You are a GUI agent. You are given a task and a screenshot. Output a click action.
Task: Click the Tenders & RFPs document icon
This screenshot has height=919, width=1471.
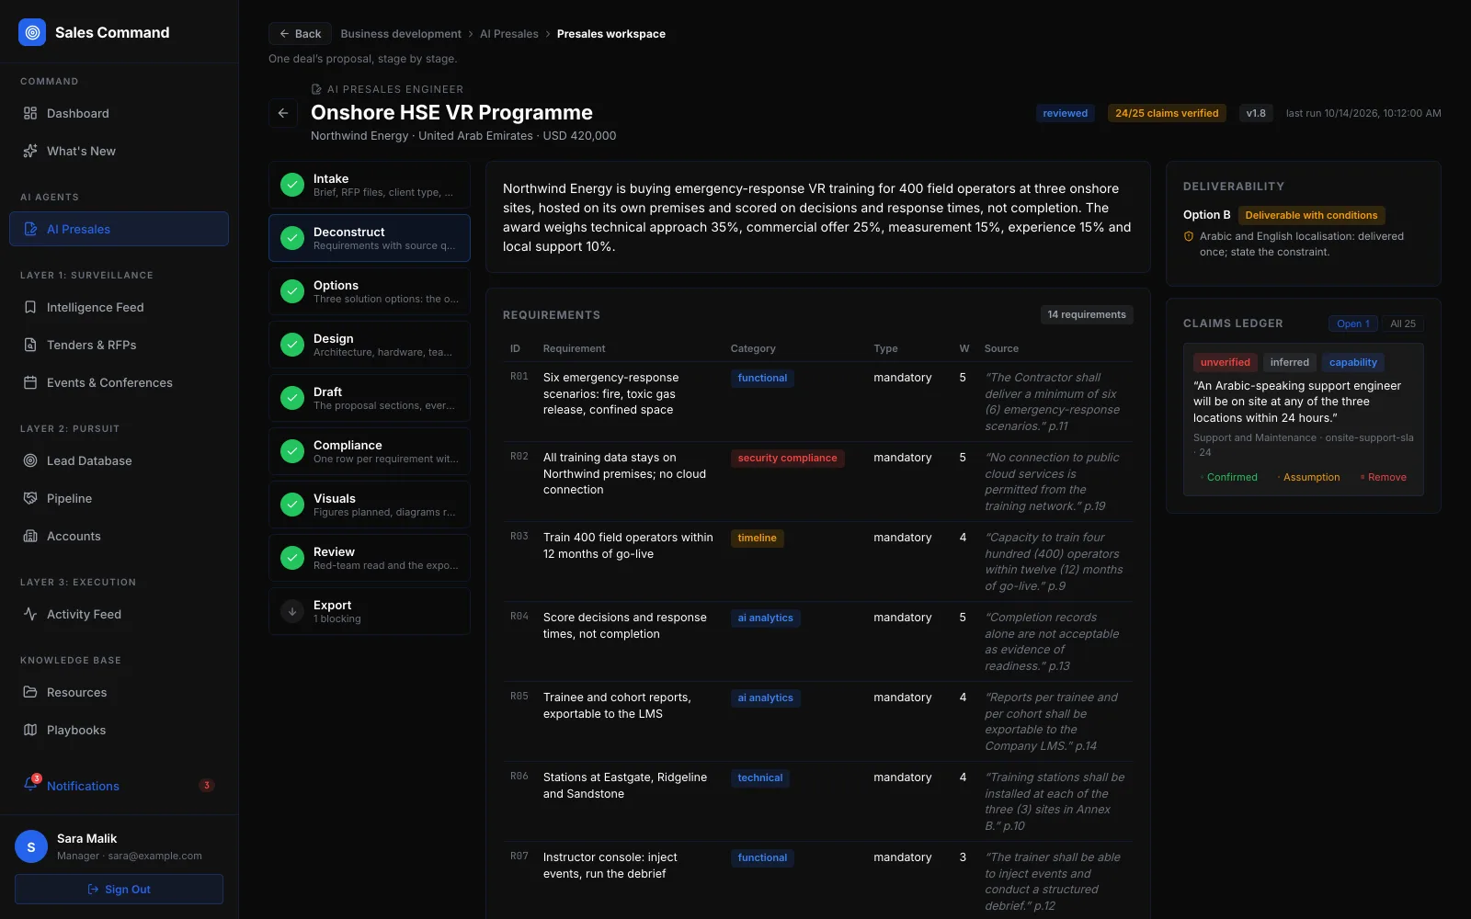[30, 345]
